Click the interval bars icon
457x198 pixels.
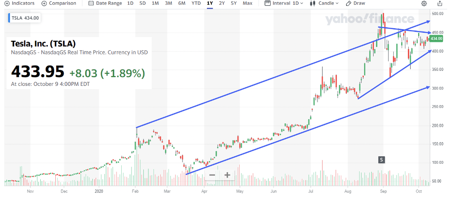[267, 3]
